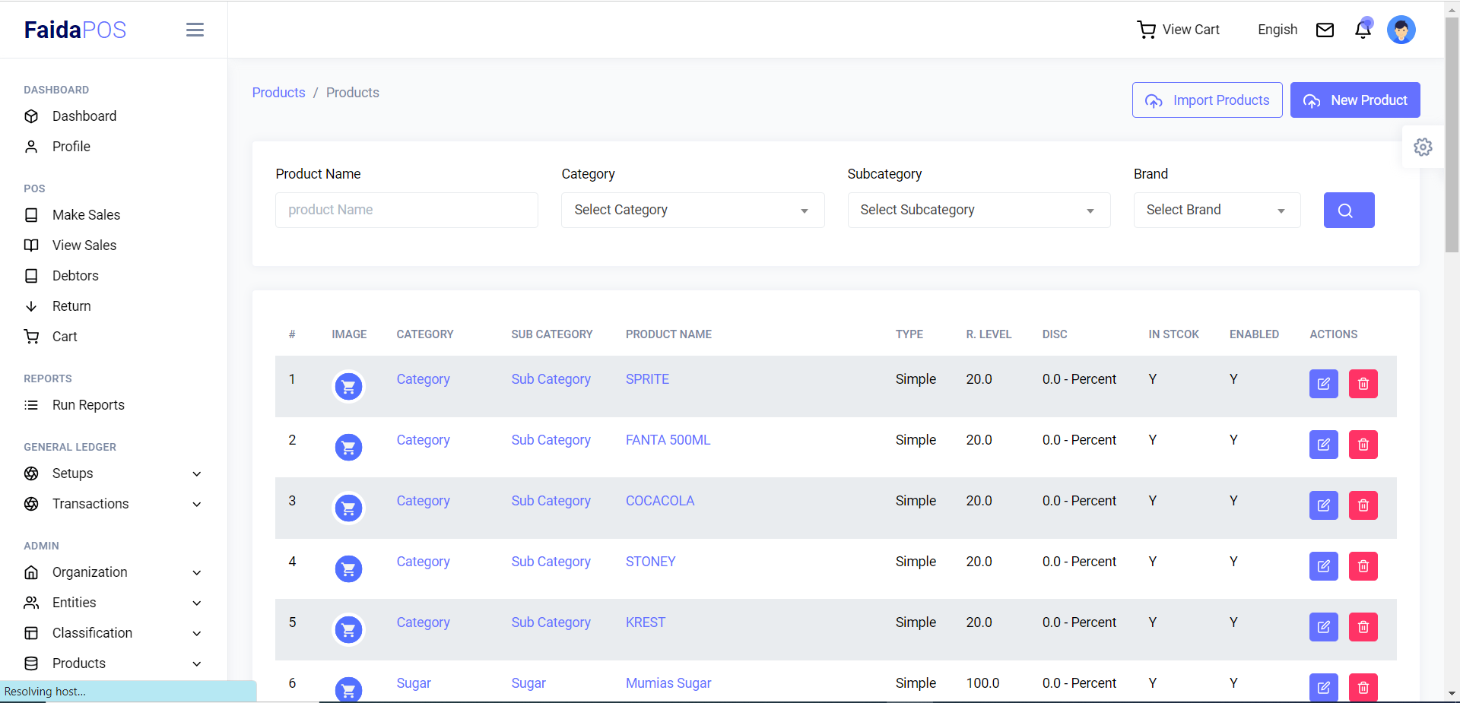Open the Select Category dropdown
Screen dimensions: 1460x703
point(692,210)
